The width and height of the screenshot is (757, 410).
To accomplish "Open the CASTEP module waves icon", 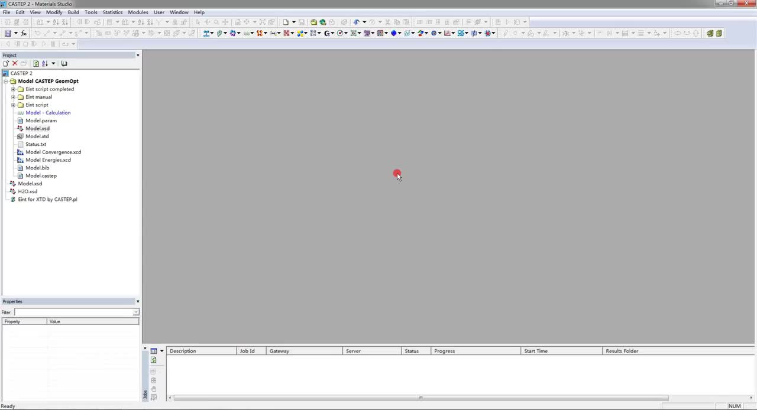I will point(246,33).
